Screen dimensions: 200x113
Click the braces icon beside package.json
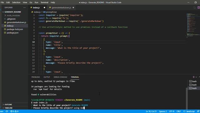click(x=5, y=33)
